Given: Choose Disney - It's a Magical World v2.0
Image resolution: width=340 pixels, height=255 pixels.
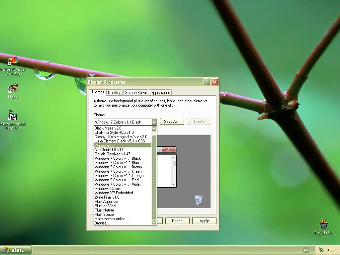Looking at the screenshot, I should coord(123,137).
